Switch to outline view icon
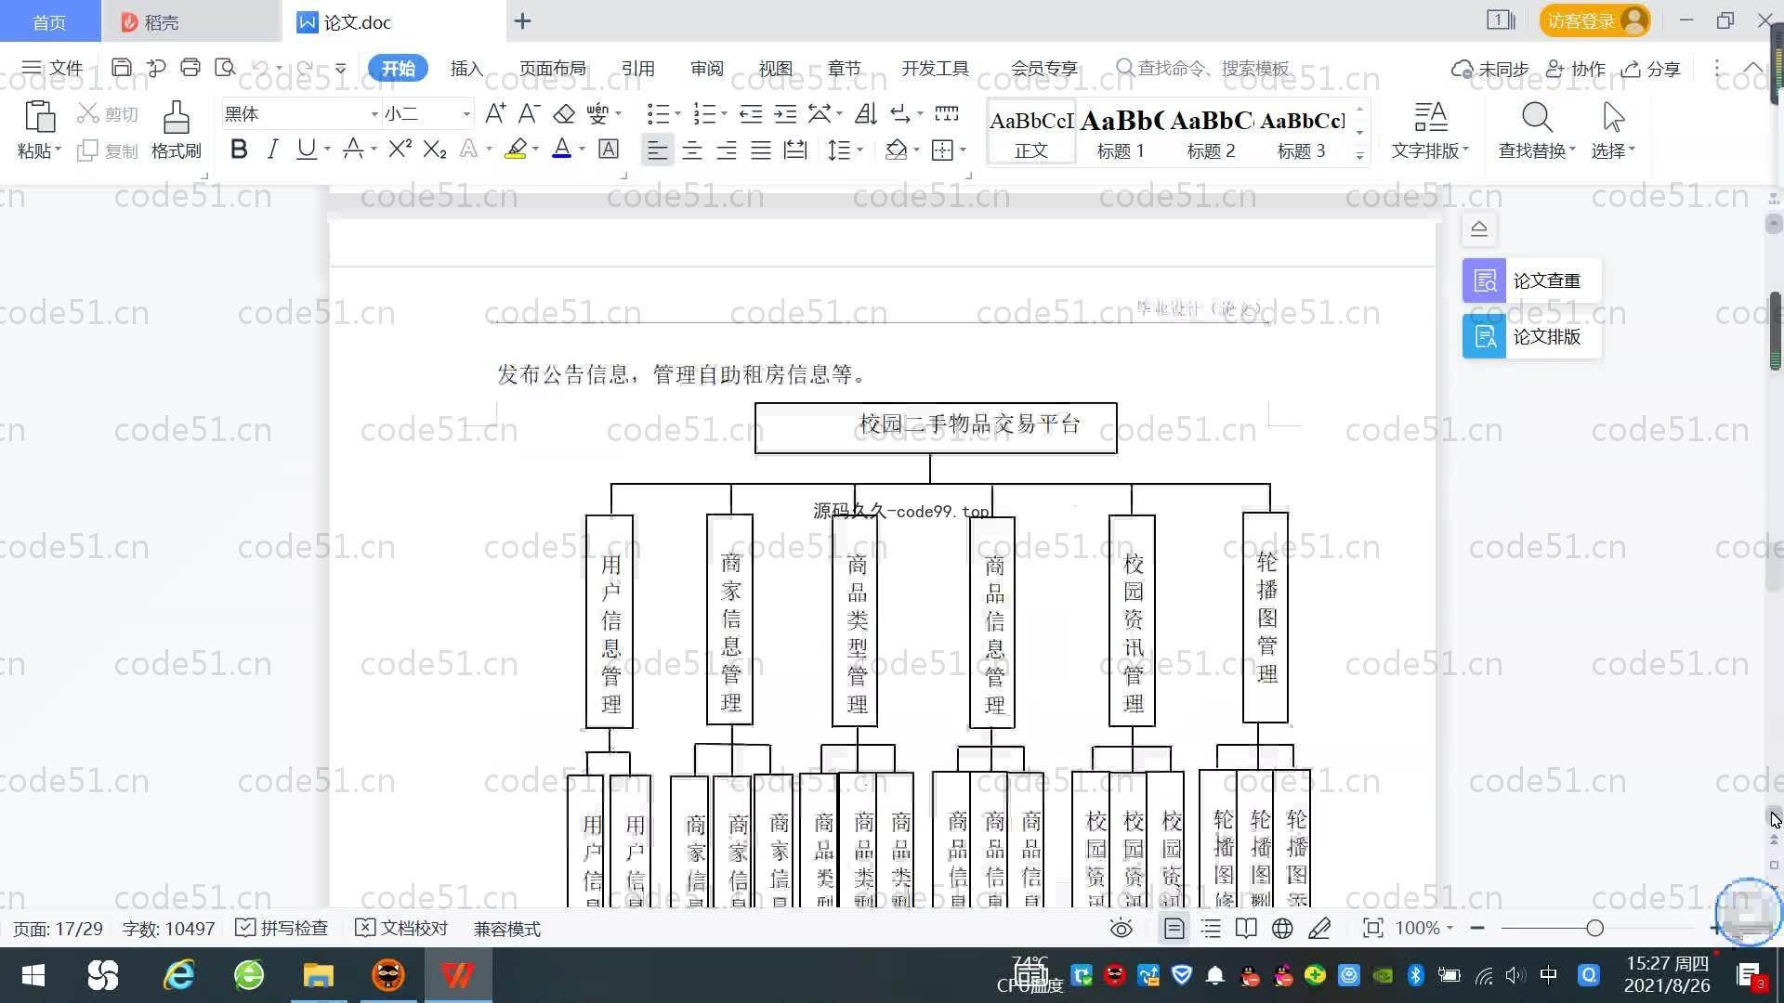This screenshot has width=1784, height=1003. point(1211,928)
